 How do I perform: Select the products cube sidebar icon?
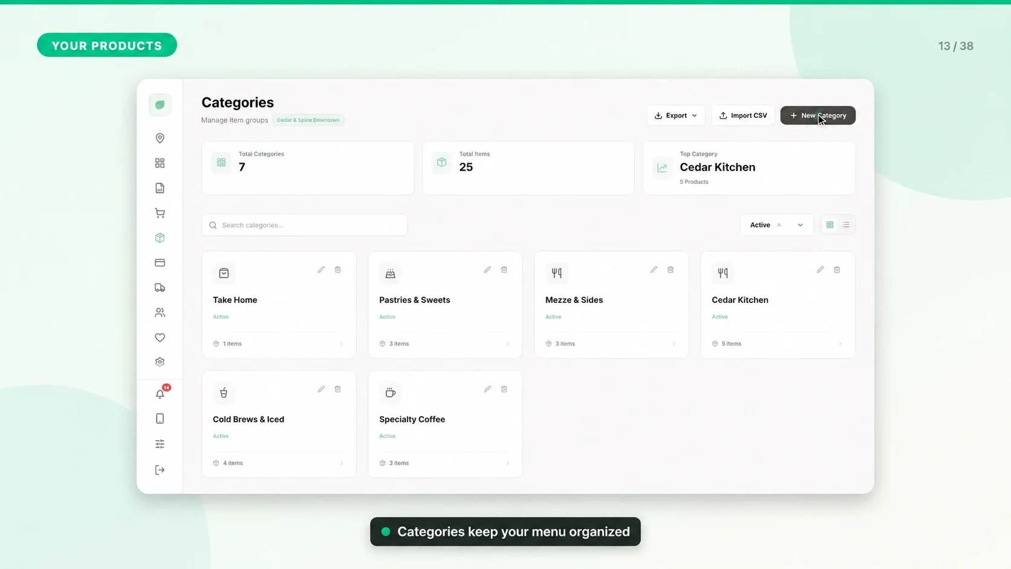(160, 238)
